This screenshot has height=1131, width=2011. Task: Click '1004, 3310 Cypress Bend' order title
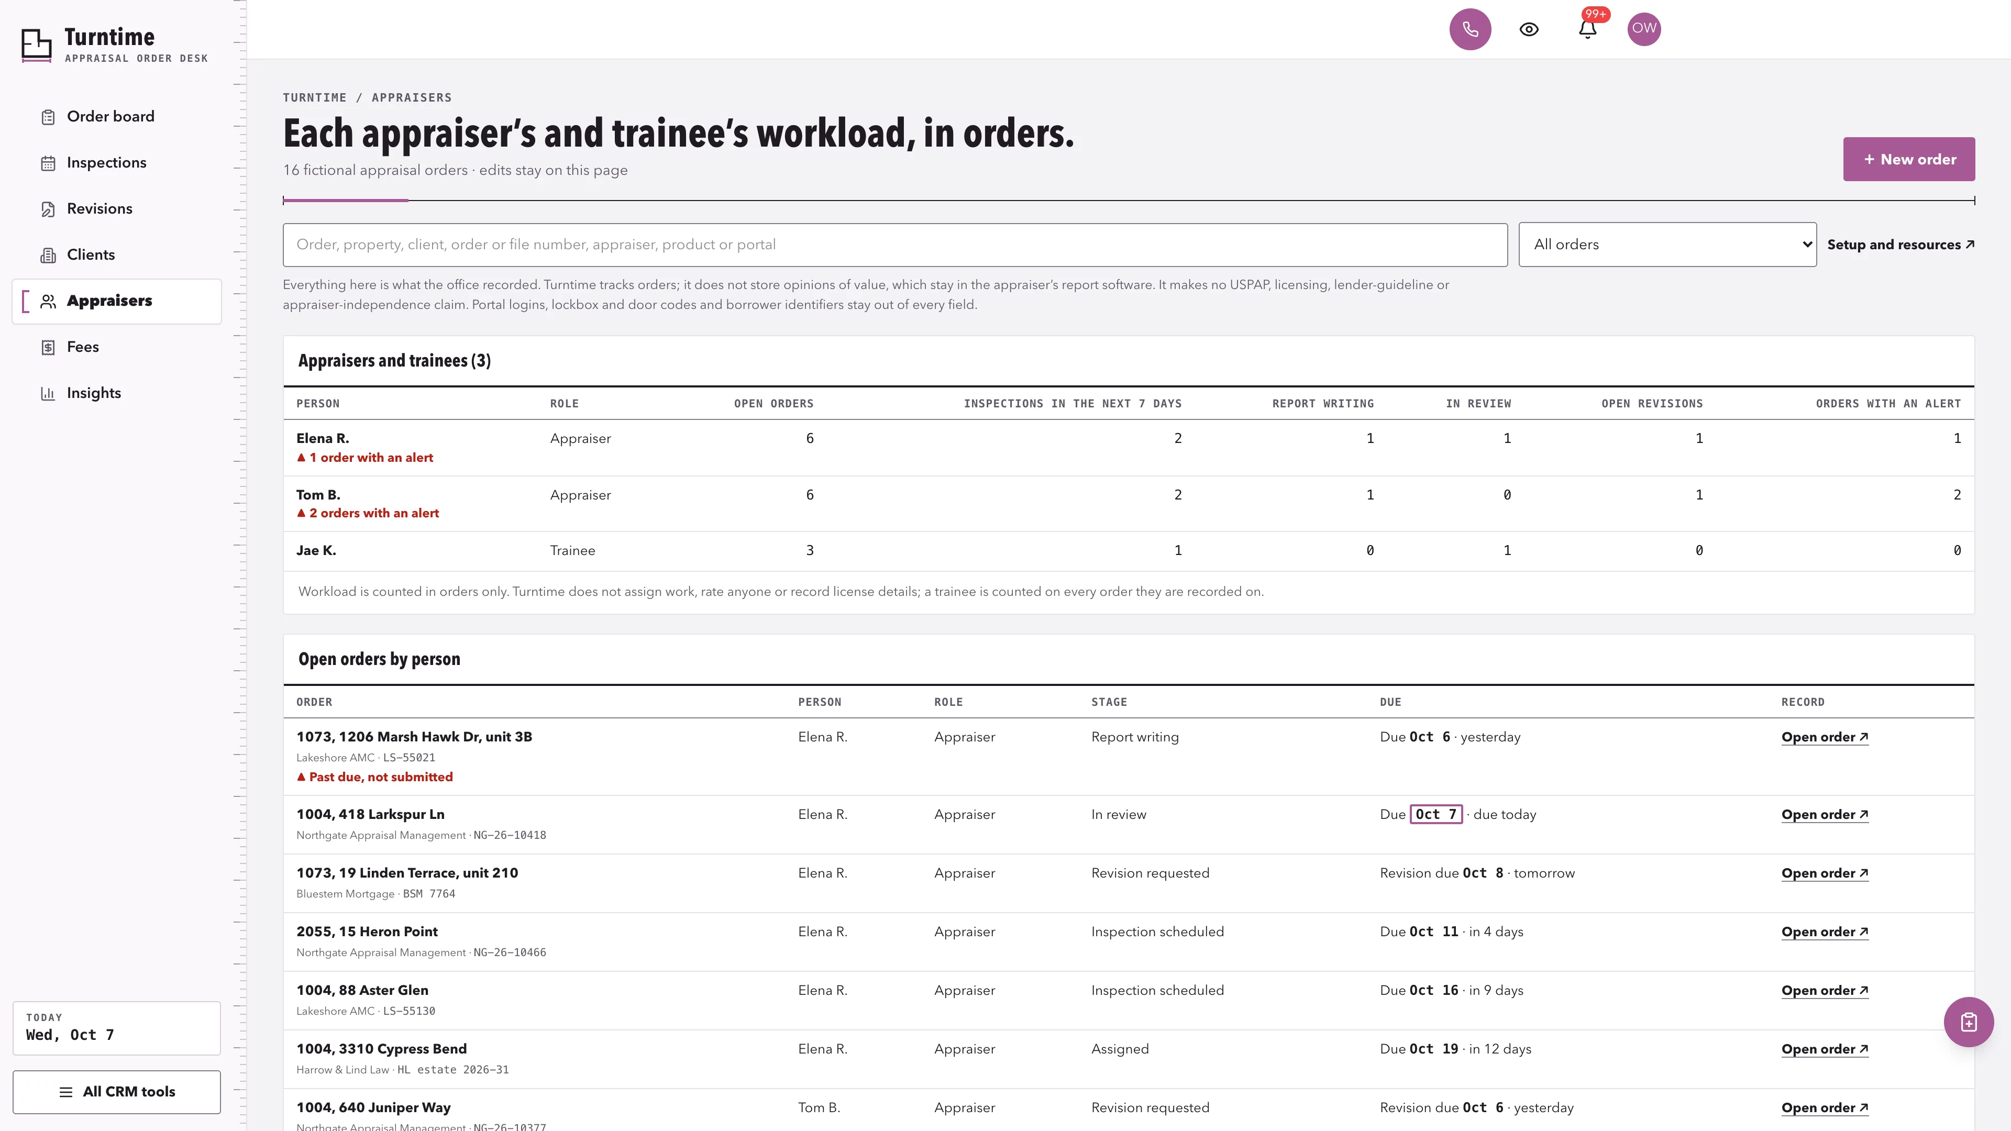point(382,1048)
